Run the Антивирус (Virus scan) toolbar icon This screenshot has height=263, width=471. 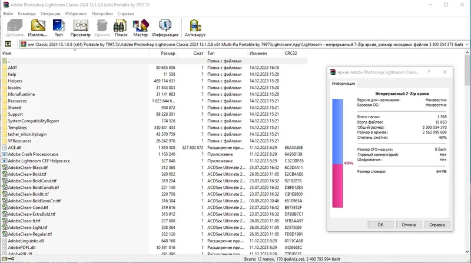195,25
